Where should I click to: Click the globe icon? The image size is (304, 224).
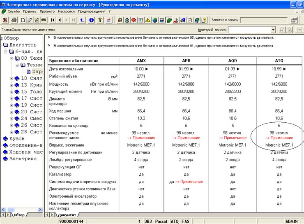point(155,20)
